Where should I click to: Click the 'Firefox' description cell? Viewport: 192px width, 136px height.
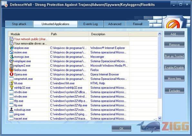point(94,70)
